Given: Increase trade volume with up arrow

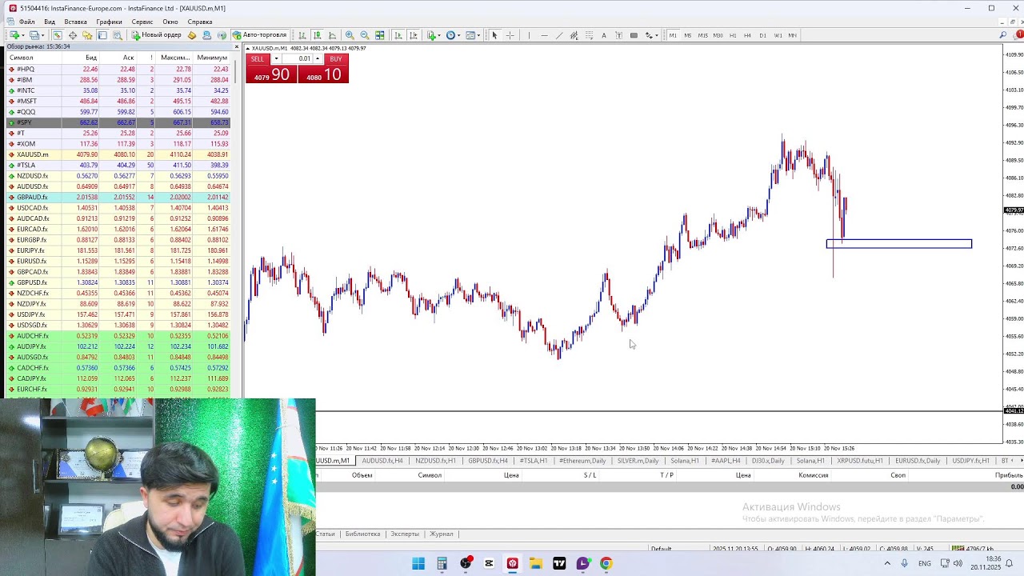Looking at the screenshot, I should (x=317, y=59).
